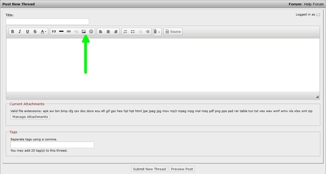Click the insert image icon

tap(84, 31)
